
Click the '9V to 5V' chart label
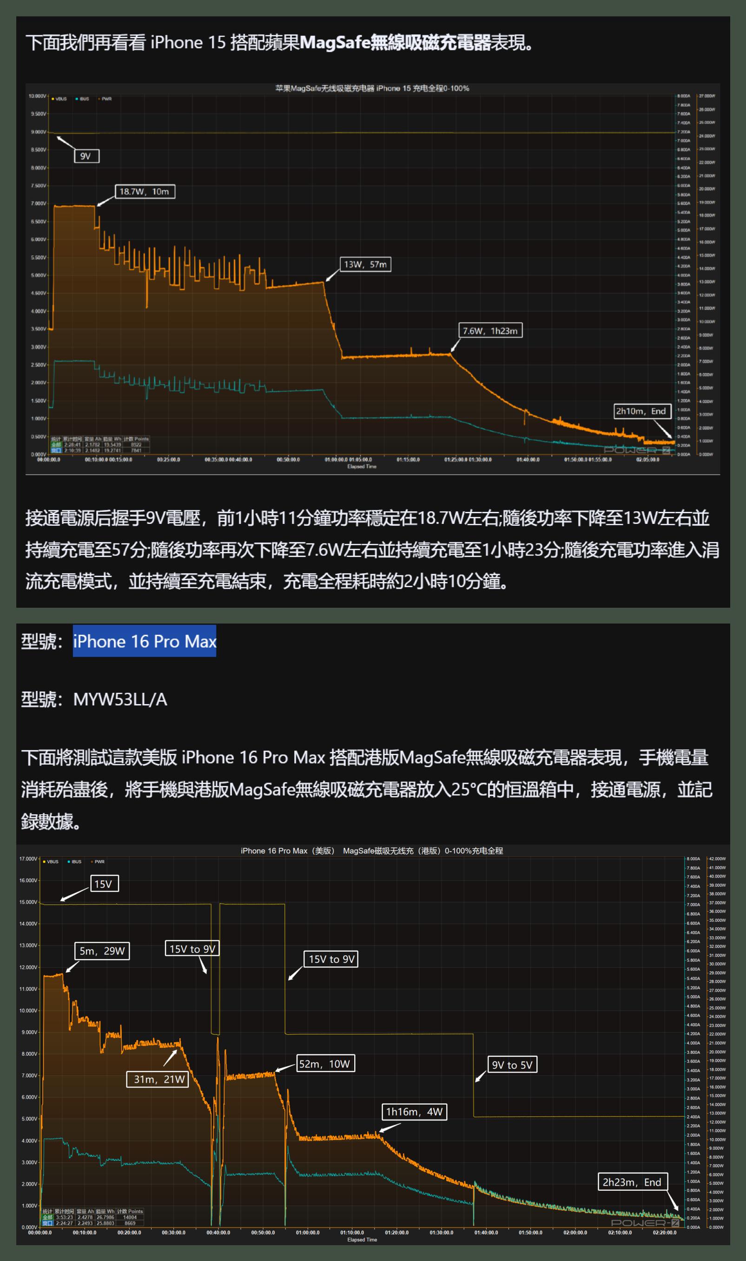click(512, 1064)
